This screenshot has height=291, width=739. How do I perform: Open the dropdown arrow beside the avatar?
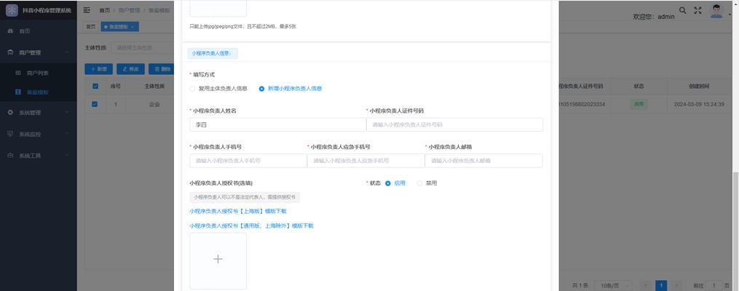point(730,15)
